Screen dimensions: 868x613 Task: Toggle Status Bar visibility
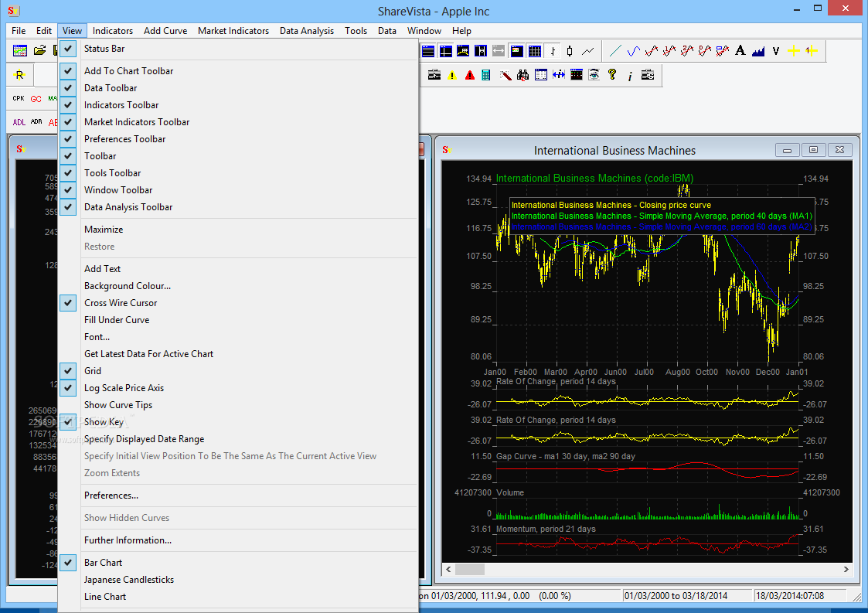pyautogui.click(x=238, y=49)
